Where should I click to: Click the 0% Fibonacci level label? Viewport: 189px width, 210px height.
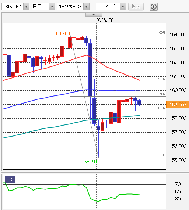163,155
